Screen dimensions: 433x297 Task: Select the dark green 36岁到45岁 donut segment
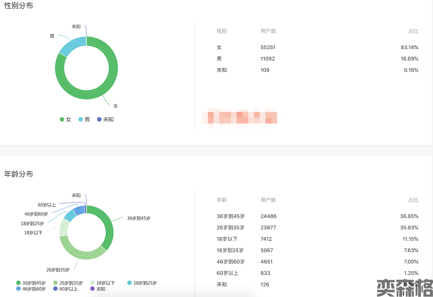(x=107, y=226)
